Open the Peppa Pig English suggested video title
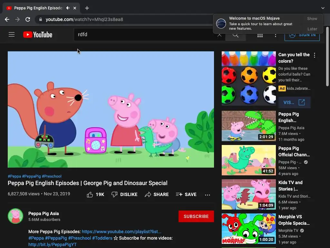The height and width of the screenshot is (248, 330). pos(288,117)
